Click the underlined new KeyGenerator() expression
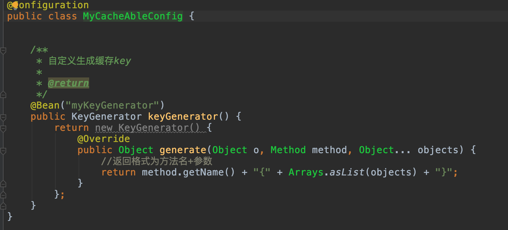Image resolution: width=508 pixels, height=230 pixels. point(147,128)
